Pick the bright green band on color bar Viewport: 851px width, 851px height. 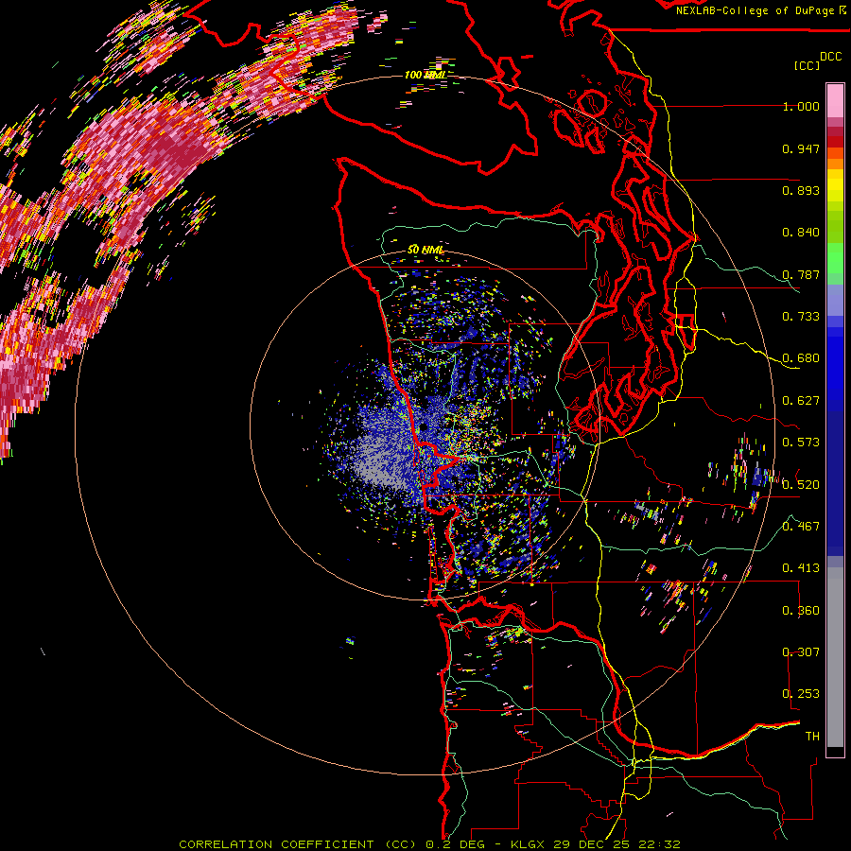[x=835, y=258]
